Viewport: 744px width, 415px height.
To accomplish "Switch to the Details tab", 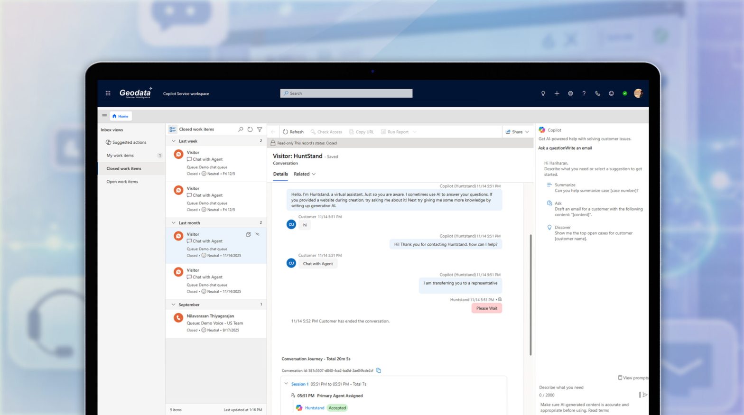I will pyautogui.click(x=280, y=174).
